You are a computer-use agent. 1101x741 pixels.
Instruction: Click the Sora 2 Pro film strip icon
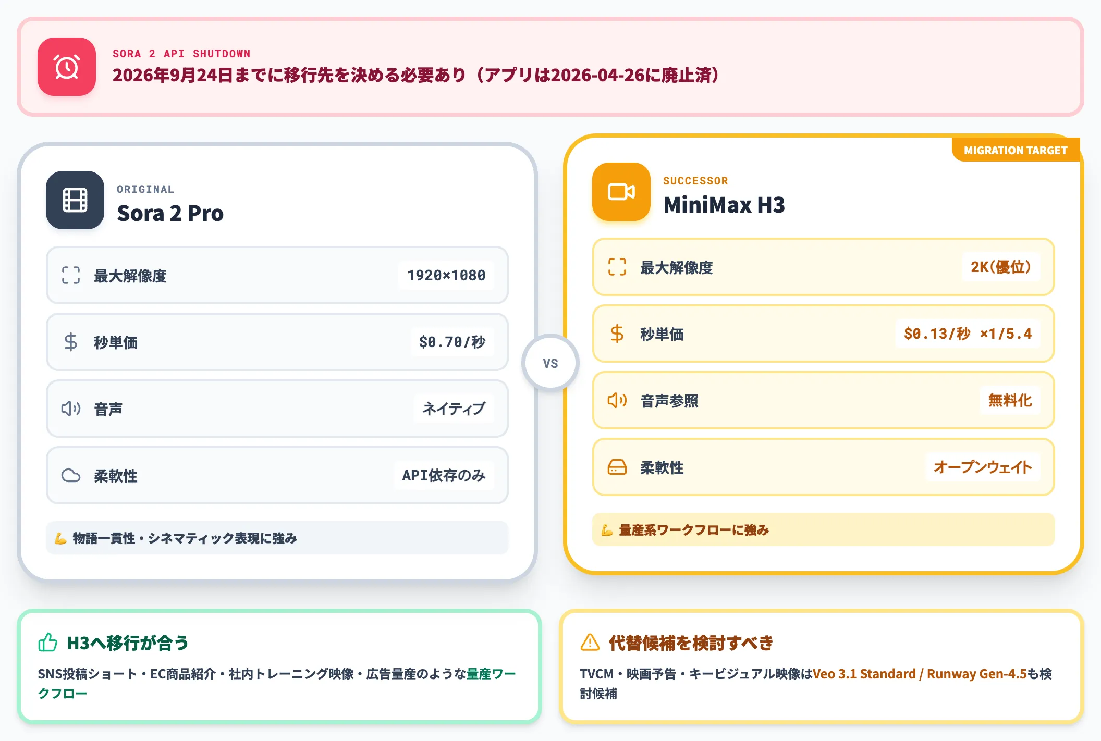(x=75, y=200)
